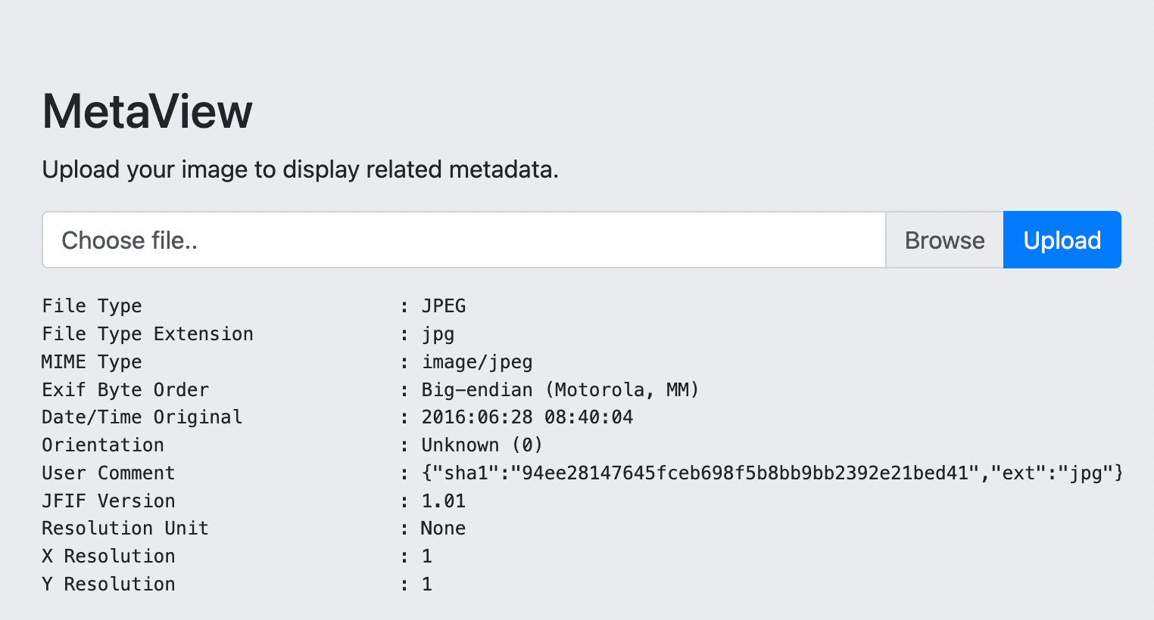Screen dimensions: 1154x620
Task: Select the Choose file input field
Action: point(463,240)
